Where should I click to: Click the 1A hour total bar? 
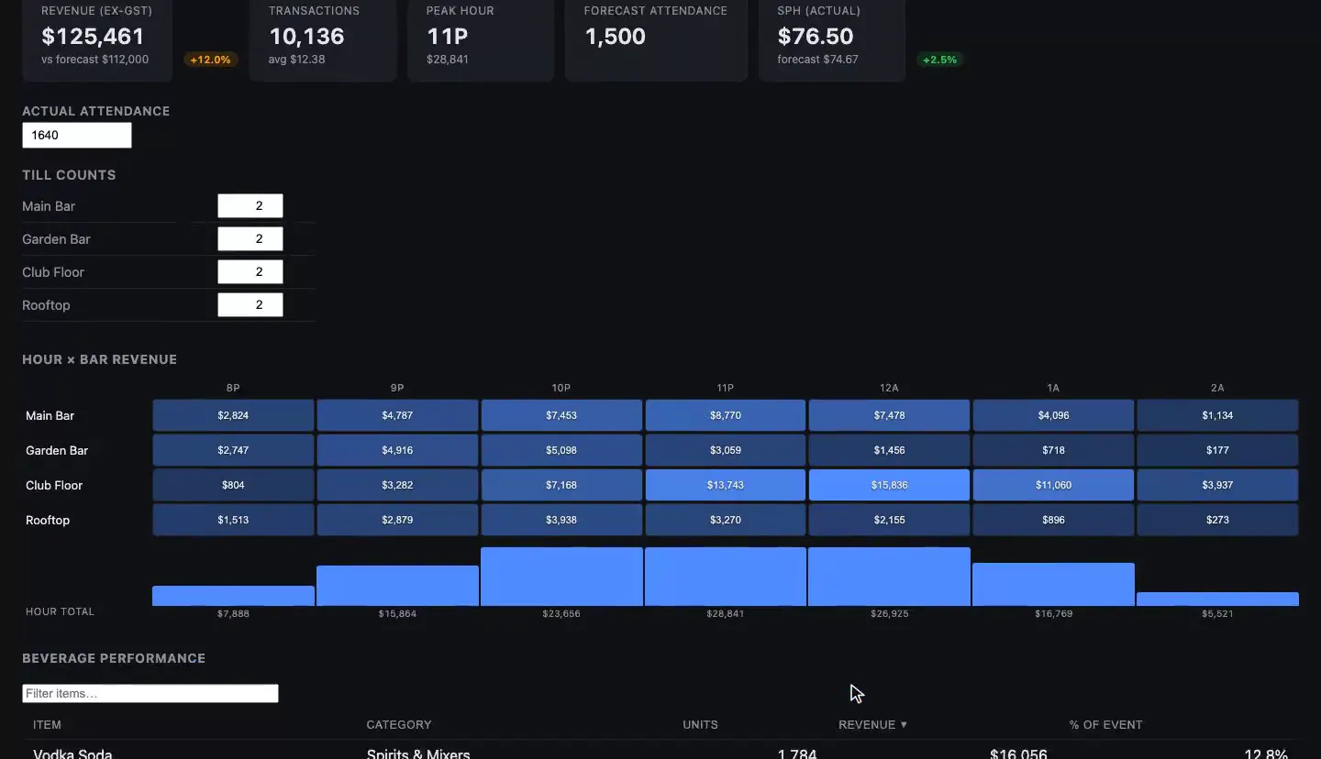(1053, 584)
